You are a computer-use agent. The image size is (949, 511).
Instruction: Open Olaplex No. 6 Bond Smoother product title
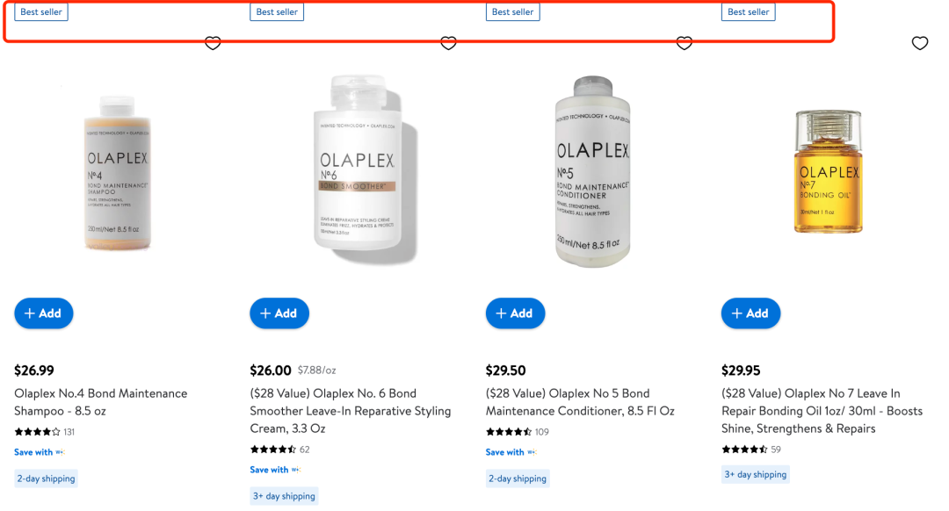pos(350,411)
